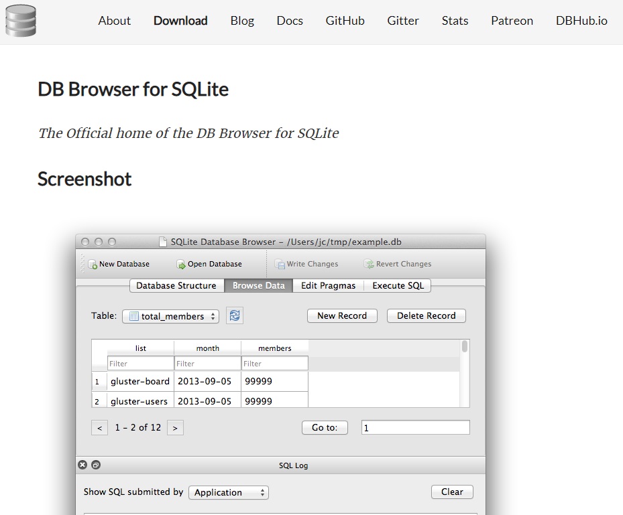Viewport: 623px width, 515px height.
Task: Click the Write Changes toolbar icon
Action: pos(280,265)
